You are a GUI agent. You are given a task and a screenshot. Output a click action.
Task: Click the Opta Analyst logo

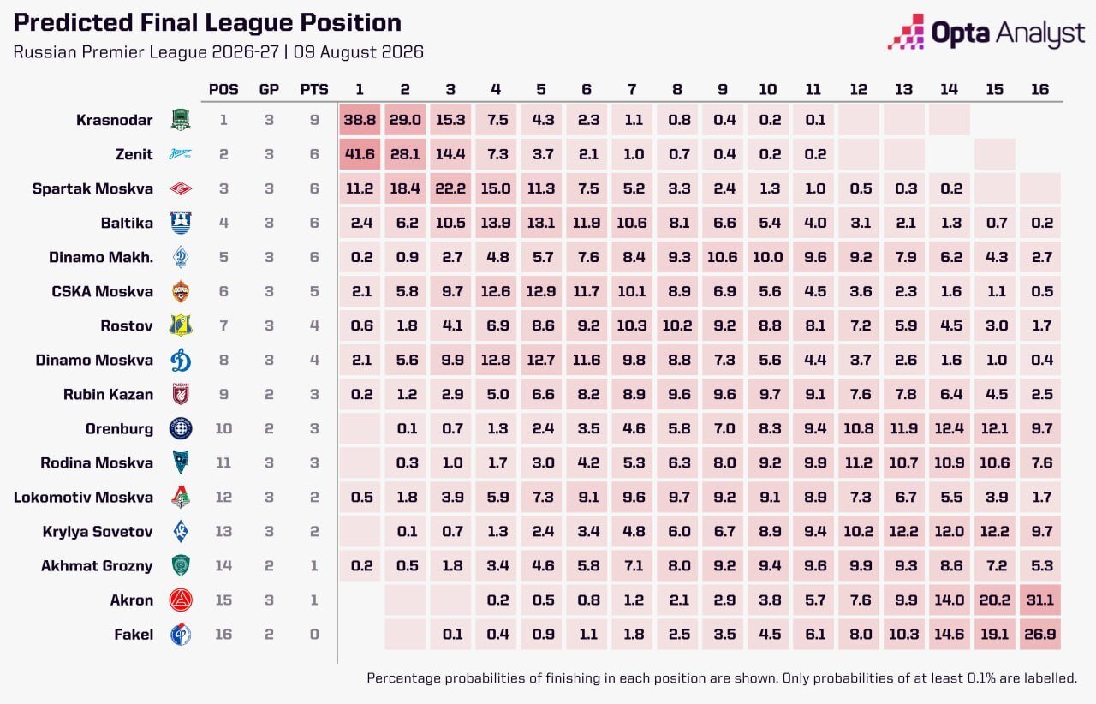986,33
